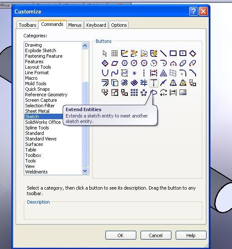Select the Sketch Text 'A' icon
Screen dimensions: 232x249
point(163,73)
